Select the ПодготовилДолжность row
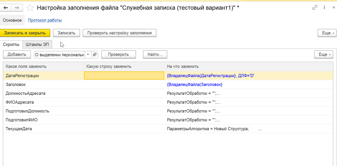This screenshot has width=337, height=166. point(168,111)
